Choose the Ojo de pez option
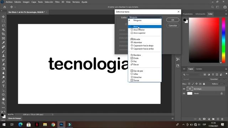Screen dimensions: 228x128 tap(145, 71)
